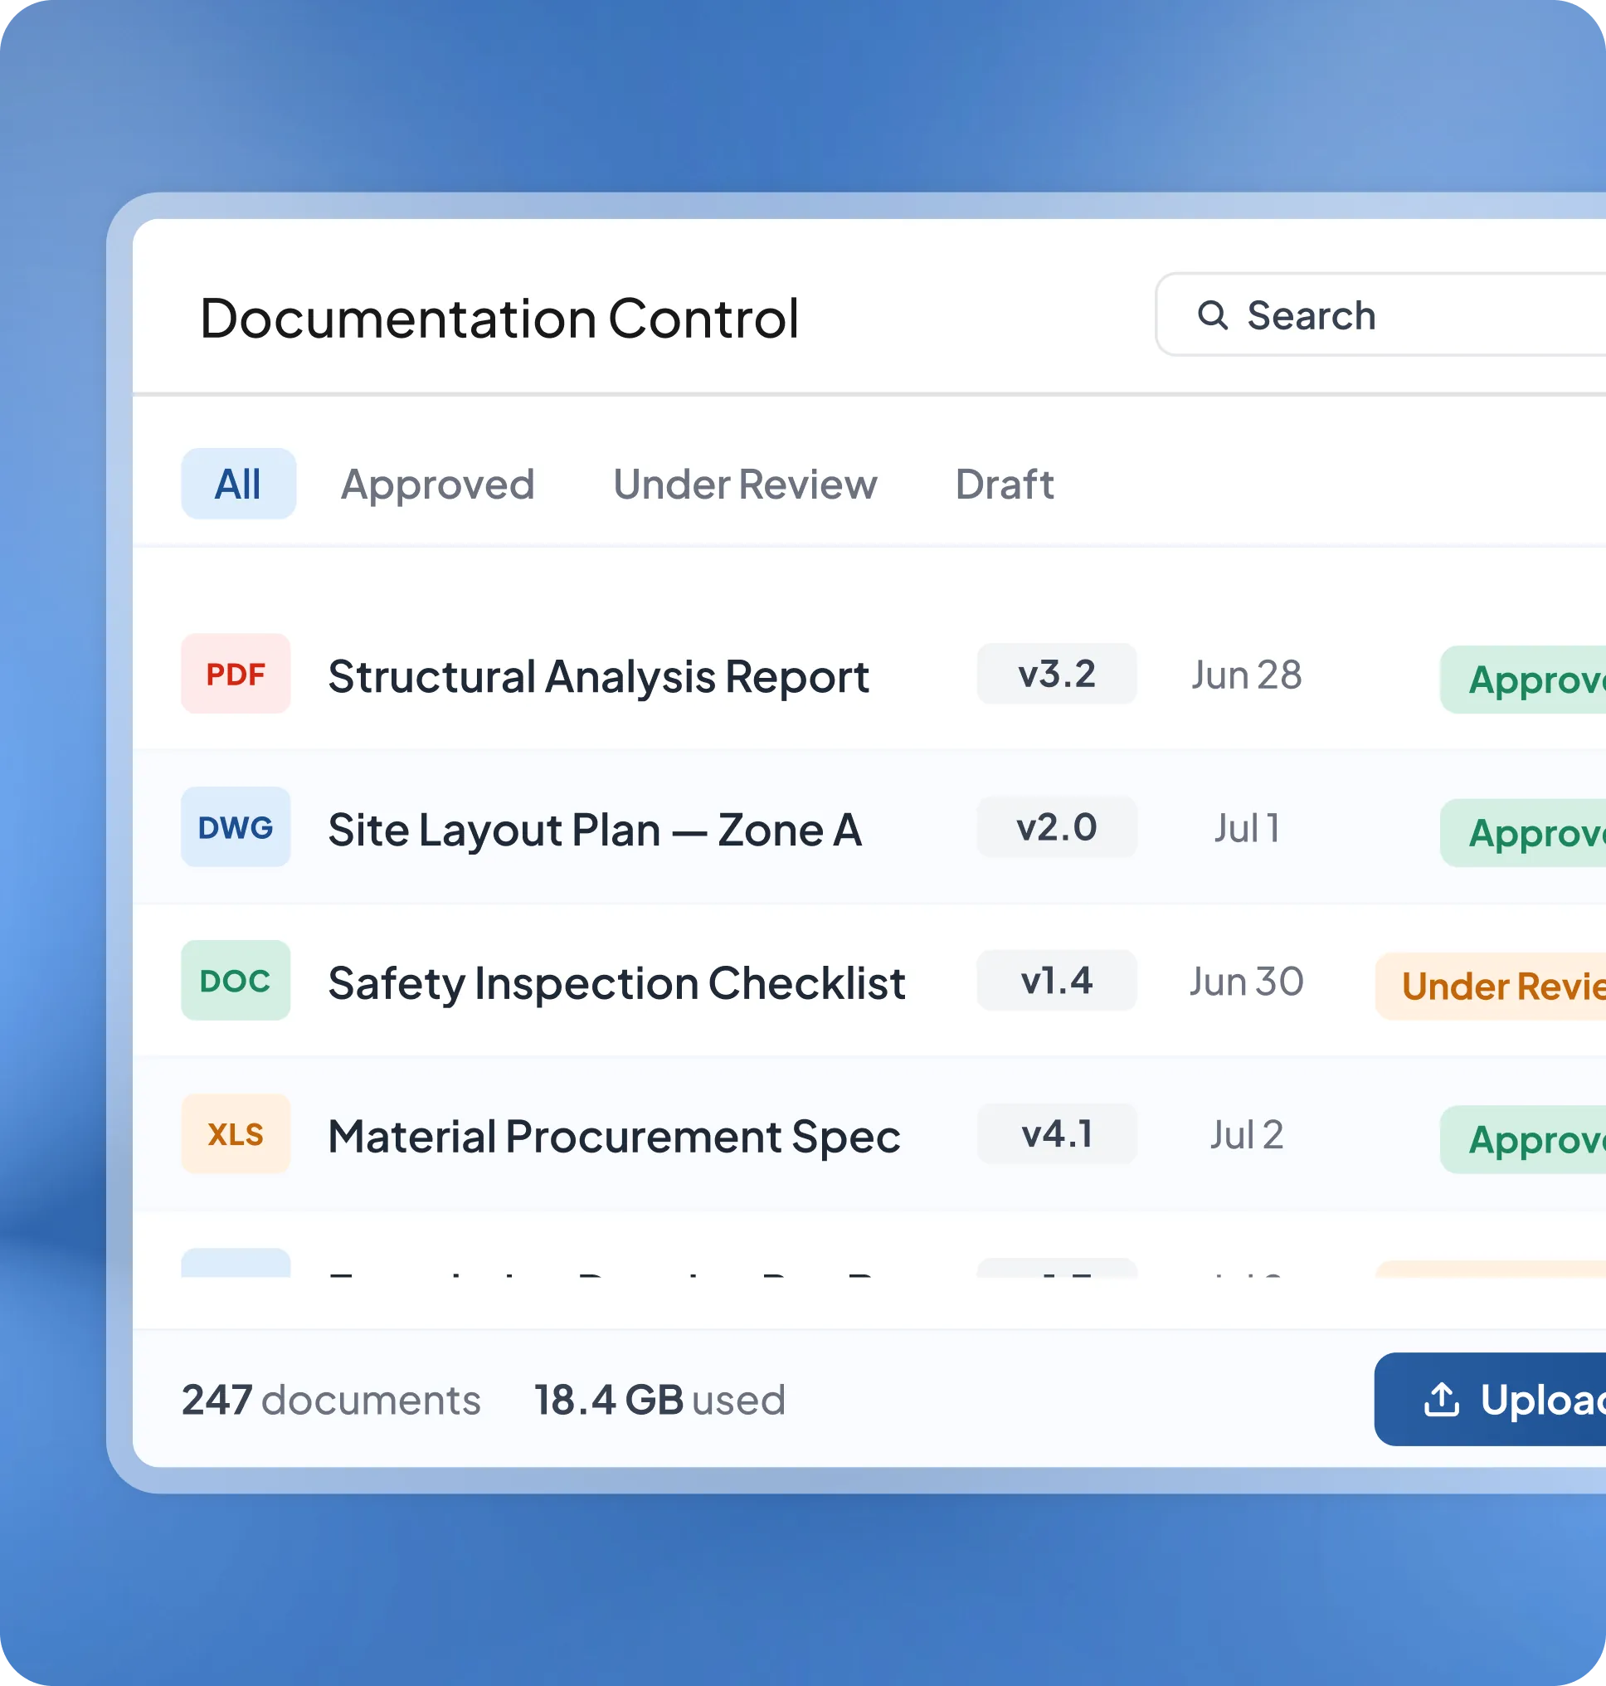Screen dimensions: 1606x1686
Task: Switch to the Approved tab
Action: click(x=437, y=485)
